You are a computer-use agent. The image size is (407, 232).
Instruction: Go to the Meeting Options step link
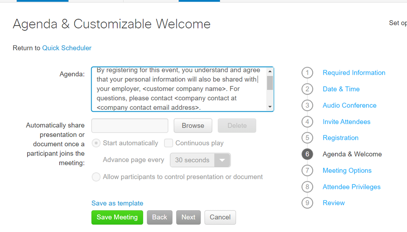click(347, 170)
